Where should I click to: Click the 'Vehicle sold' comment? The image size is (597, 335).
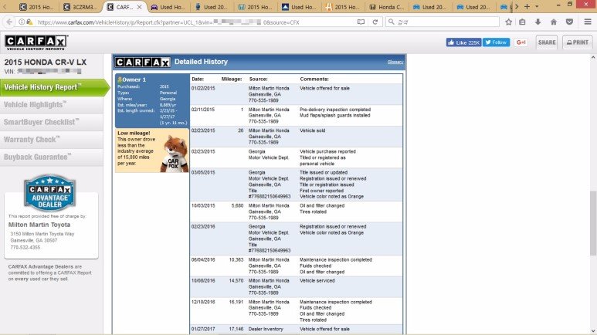click(312, 130)
